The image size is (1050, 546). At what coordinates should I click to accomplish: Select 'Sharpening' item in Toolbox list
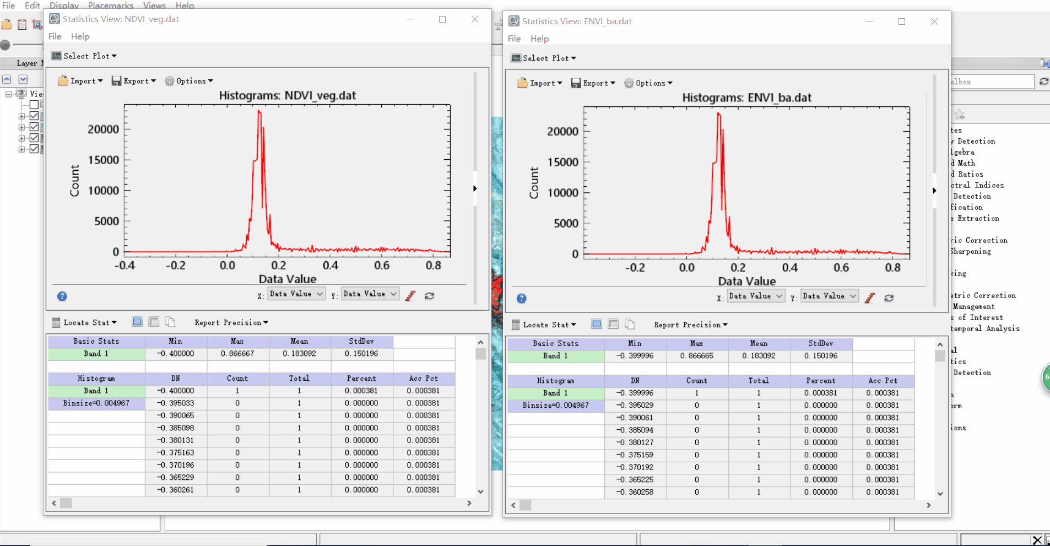point(971,251)
